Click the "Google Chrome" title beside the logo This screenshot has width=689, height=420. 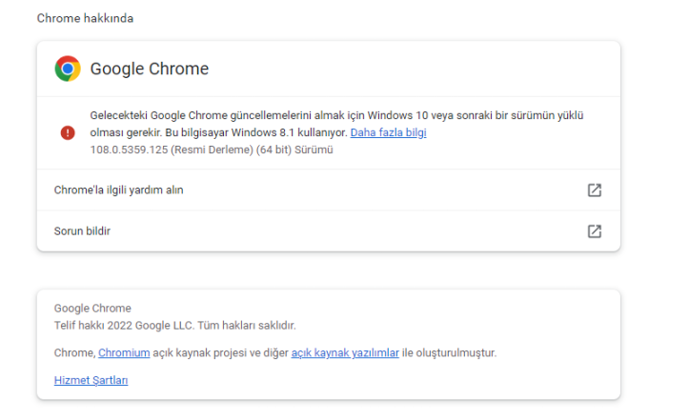149,69
